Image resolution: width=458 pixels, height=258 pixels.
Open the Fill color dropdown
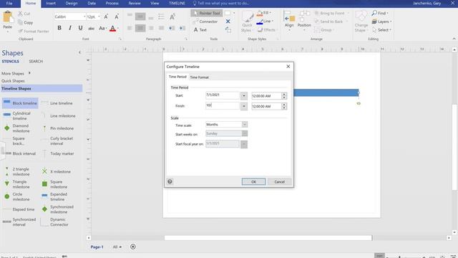[x=271, y=13]
